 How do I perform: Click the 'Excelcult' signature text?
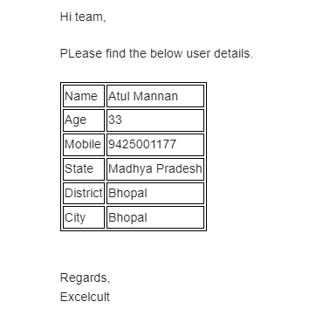coord(85,297)
